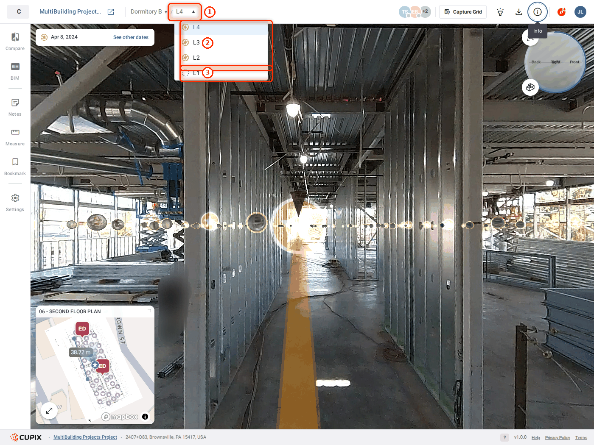Open project in new window icon
This screenshot has height=445, width=594.
[111, 12]
